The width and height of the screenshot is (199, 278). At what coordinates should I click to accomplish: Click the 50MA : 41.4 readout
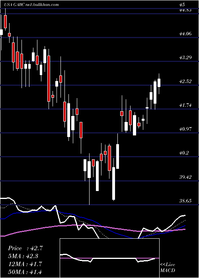pyautogui.click(x=25, y=272)
